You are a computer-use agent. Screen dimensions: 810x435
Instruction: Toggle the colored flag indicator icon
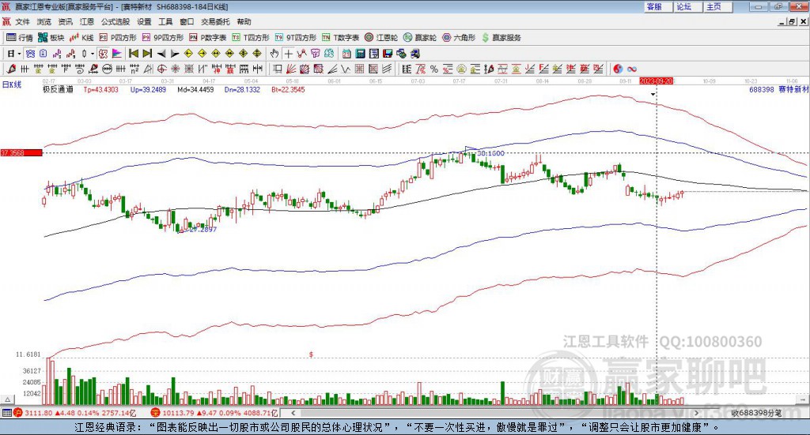(117, 54)
